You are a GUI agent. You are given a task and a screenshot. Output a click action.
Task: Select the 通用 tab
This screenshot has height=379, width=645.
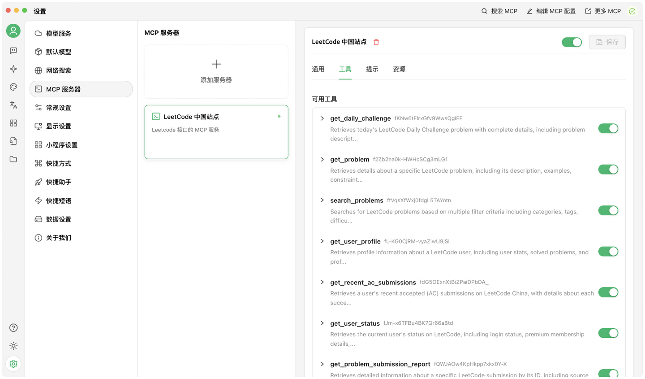318,69
